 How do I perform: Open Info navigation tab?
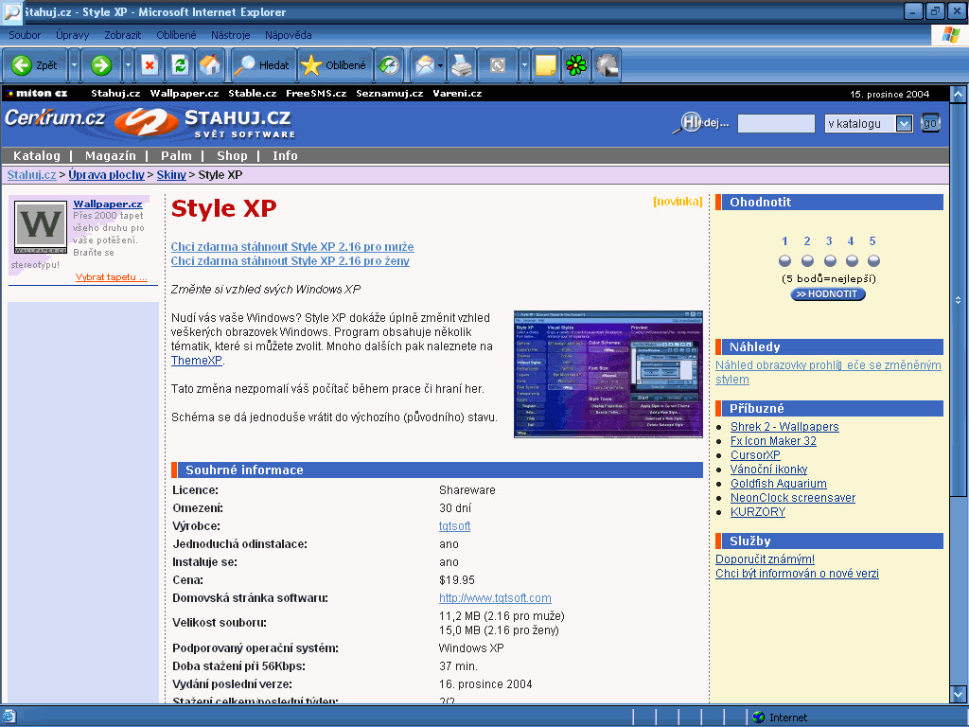[285, 156]
